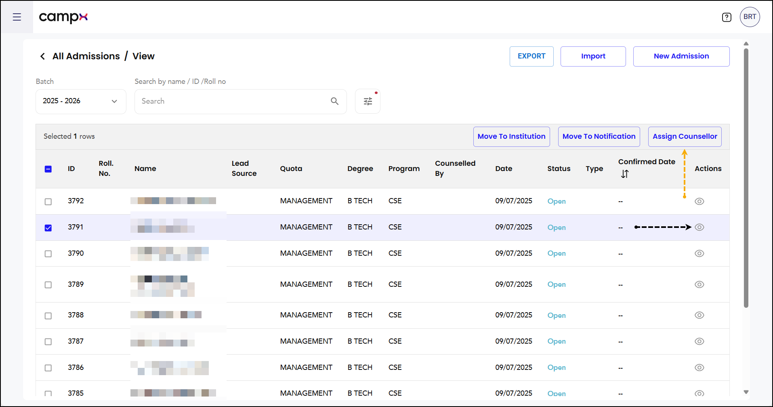
Task: Select the checkbox for row 3789
Action: pos(48,285)
